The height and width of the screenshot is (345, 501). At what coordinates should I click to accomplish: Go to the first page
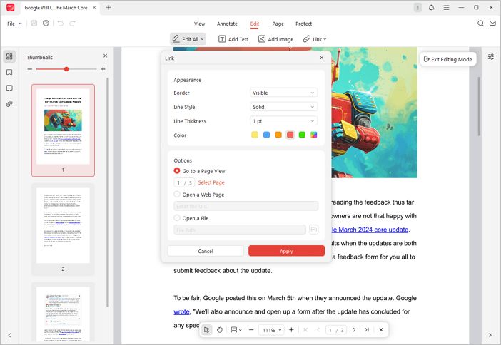point(305,330)
